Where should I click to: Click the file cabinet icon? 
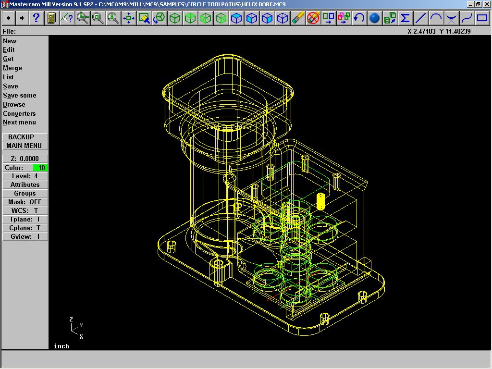tap(51, 18)
